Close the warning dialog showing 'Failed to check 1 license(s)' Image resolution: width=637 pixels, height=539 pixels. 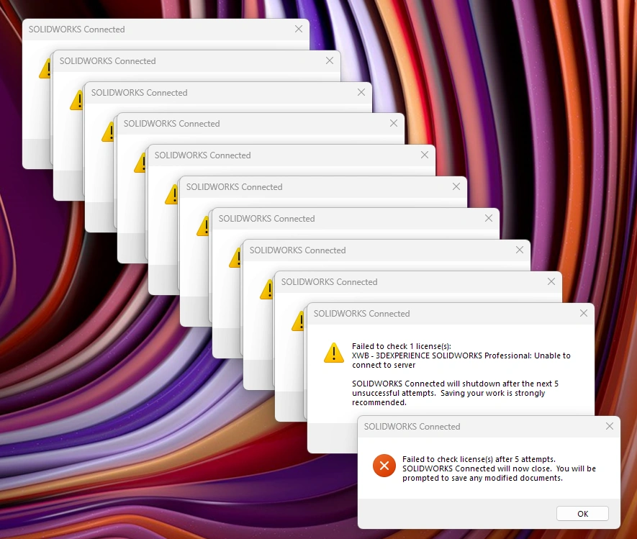coord(583,313)
